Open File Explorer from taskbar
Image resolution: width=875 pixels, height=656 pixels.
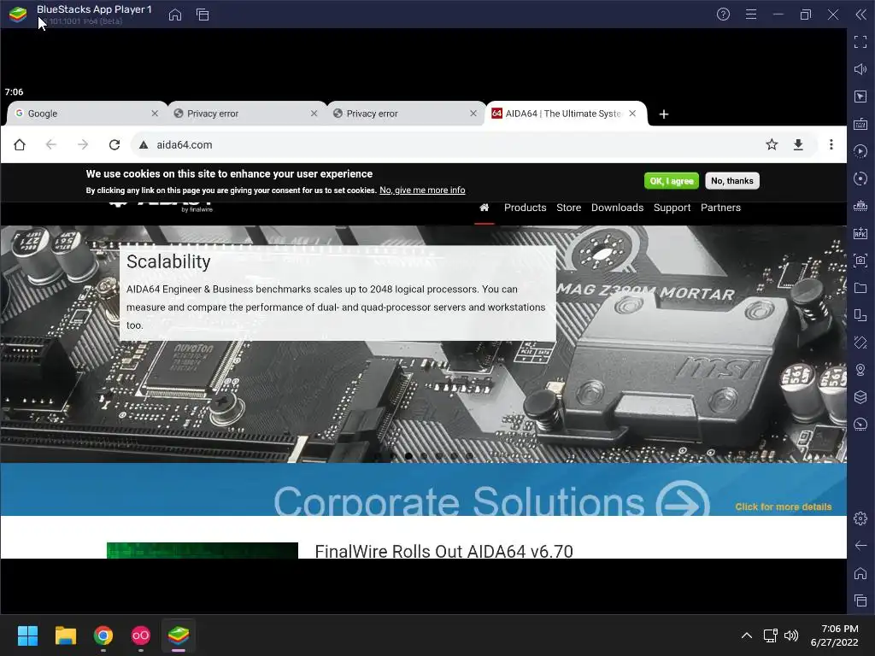(65, 635)
